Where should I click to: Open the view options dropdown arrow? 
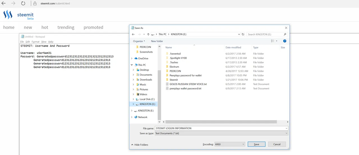pyautogui.click(x=277, y=41)
